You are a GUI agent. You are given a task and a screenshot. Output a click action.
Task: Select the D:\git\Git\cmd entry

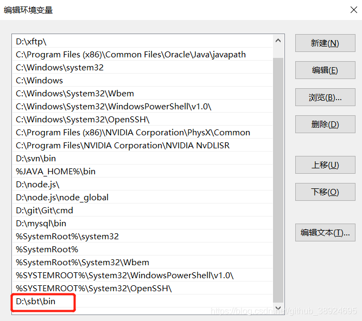(x=142, y=211)
